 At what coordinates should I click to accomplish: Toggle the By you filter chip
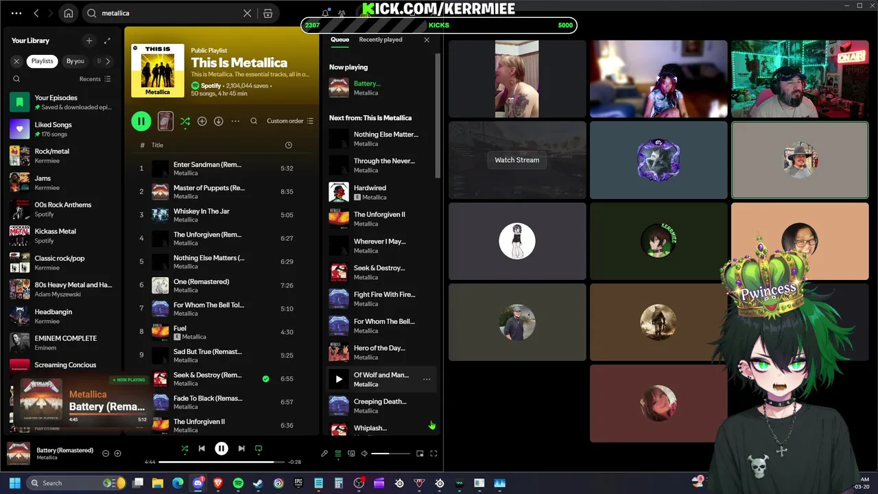[x=75, y=61]
